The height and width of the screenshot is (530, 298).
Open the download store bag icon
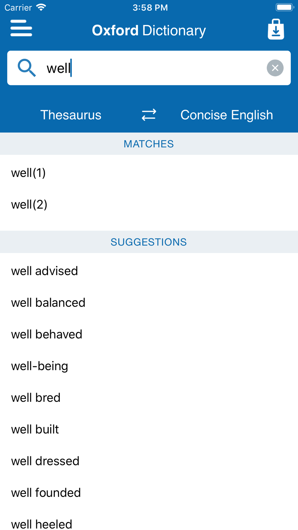276,29
